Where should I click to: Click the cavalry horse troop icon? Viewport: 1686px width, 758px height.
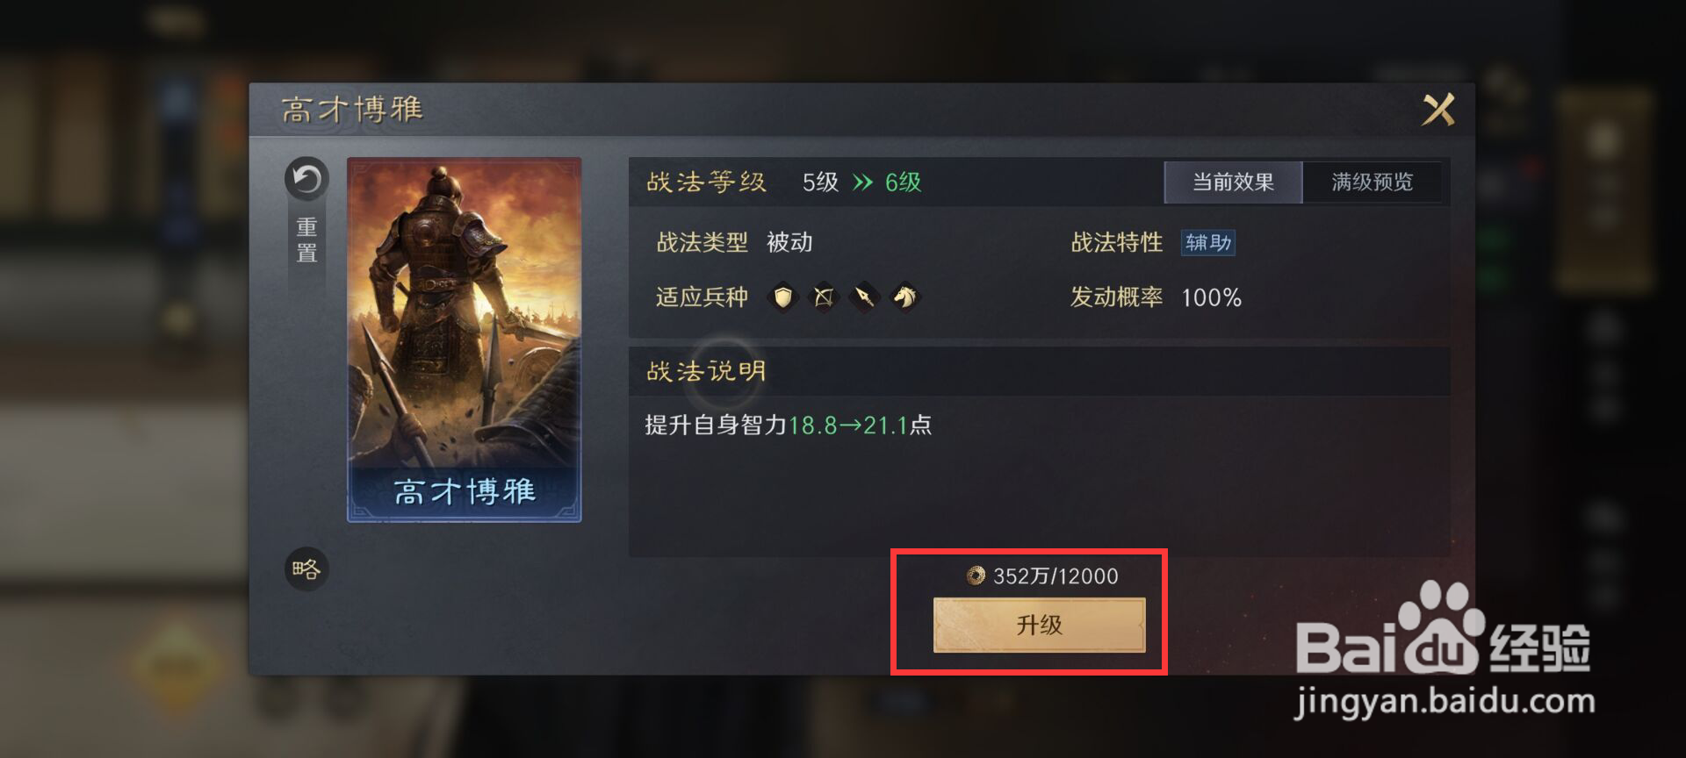tap(905, 297)
